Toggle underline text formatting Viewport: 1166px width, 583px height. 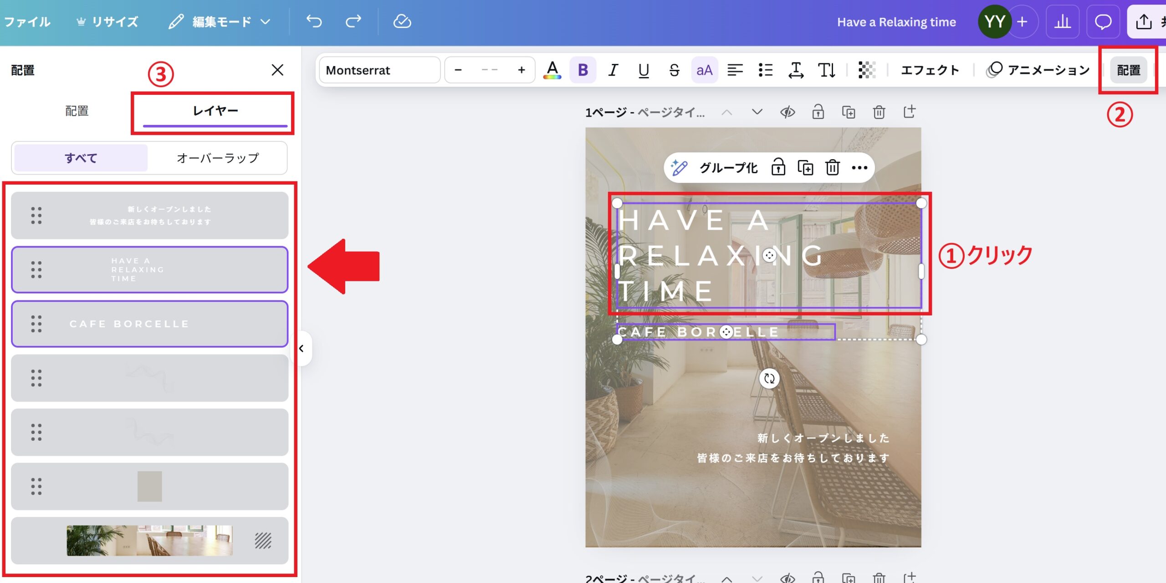(x=644, y=70)
